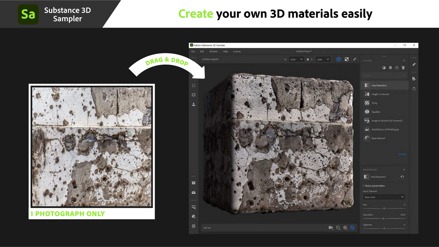Screen dimensions: 439x247
Task: Open the width resolution dropdown
Action: coord(296,59)
